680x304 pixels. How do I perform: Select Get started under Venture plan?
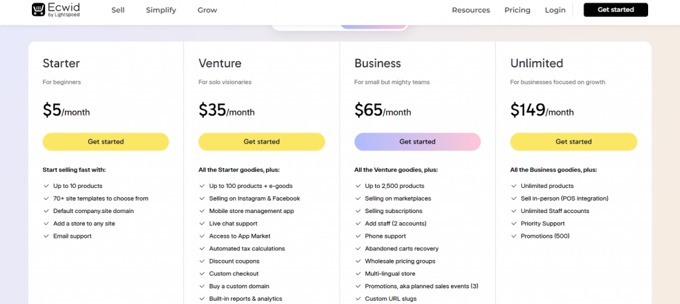pyautogui.click(x=262, y=142)
